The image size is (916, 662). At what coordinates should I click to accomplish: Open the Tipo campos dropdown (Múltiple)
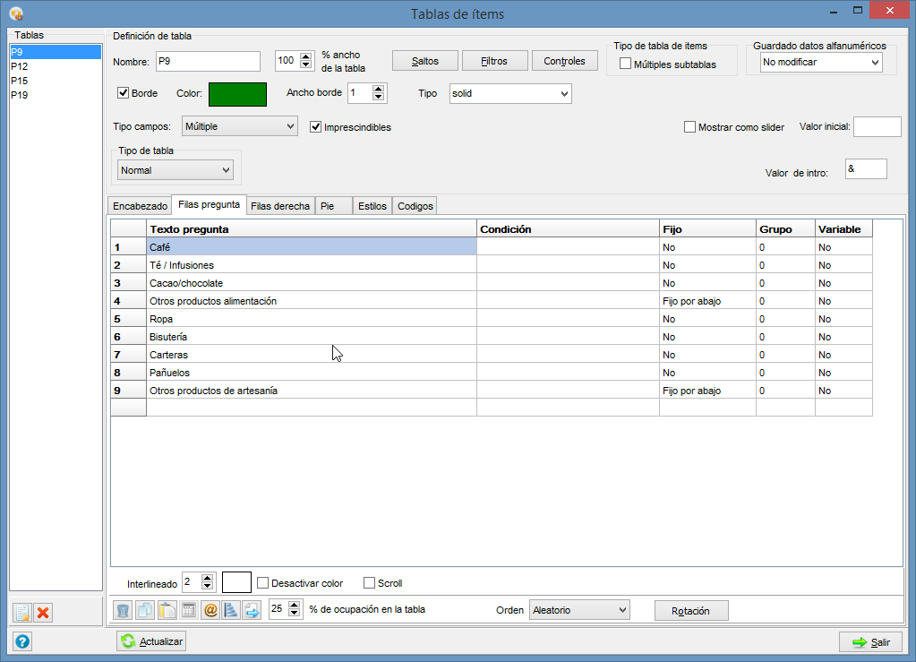point(239,126)
